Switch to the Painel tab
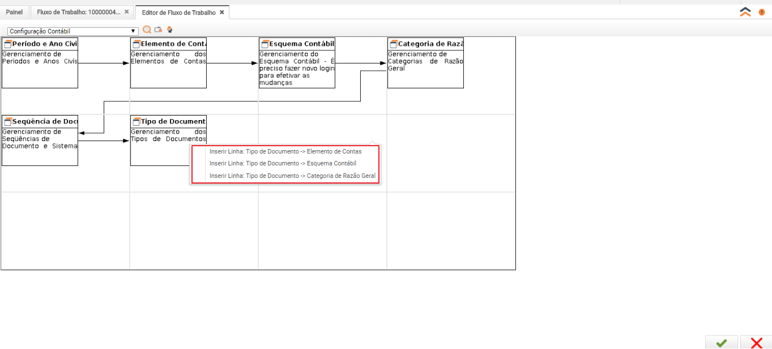This screenshot has width=772, height=349. 14,12
